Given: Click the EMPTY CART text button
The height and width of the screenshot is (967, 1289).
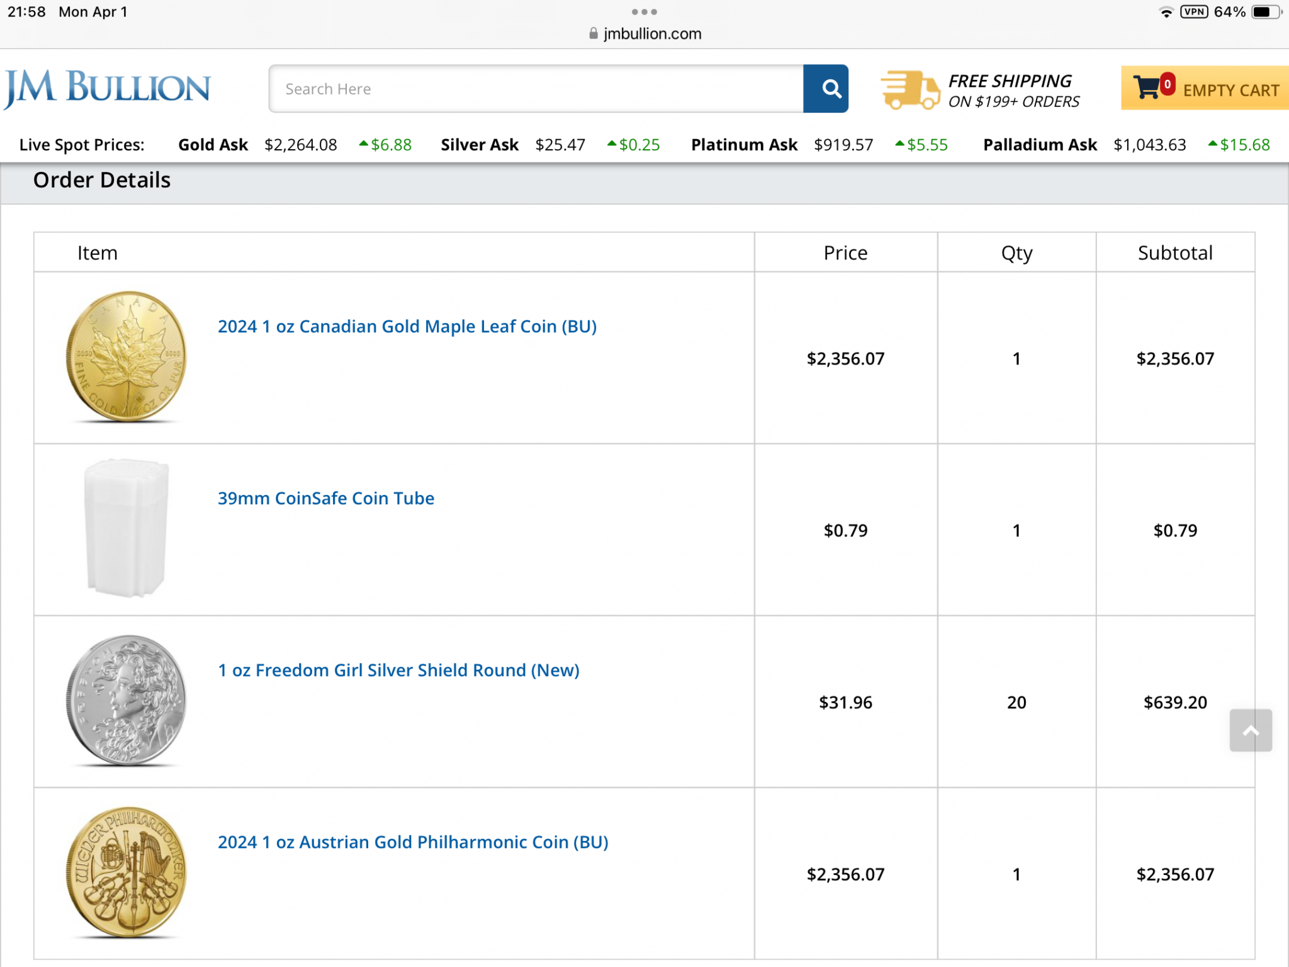Looking at the screenshot, I should point(1231,90).
